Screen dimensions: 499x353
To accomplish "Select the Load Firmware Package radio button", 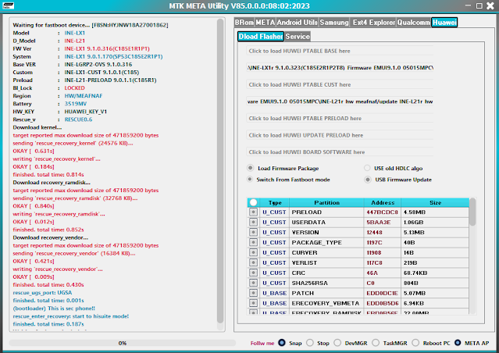I will 251,168.
